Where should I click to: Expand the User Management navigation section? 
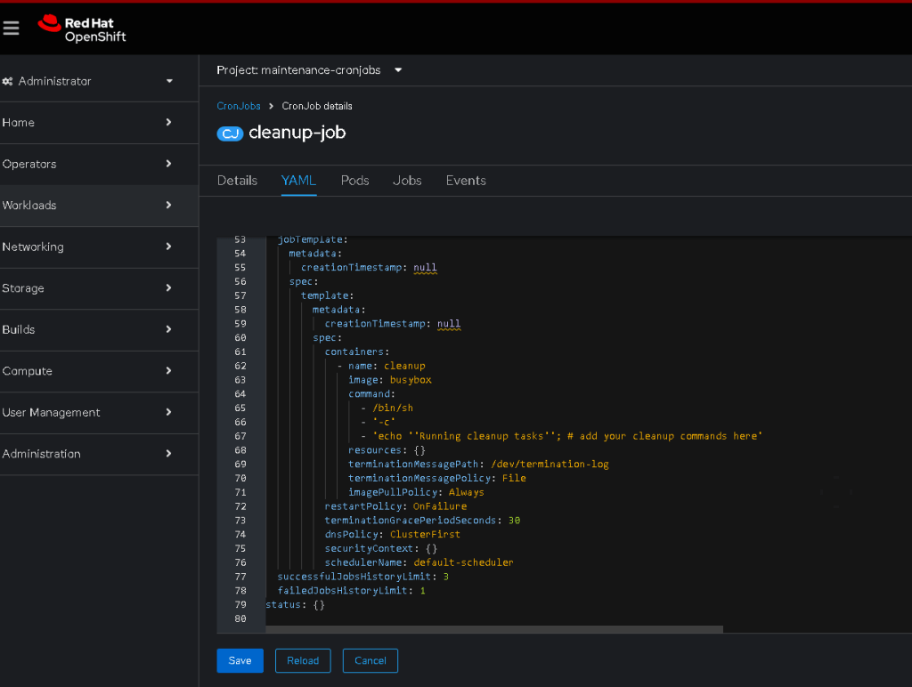99,412
